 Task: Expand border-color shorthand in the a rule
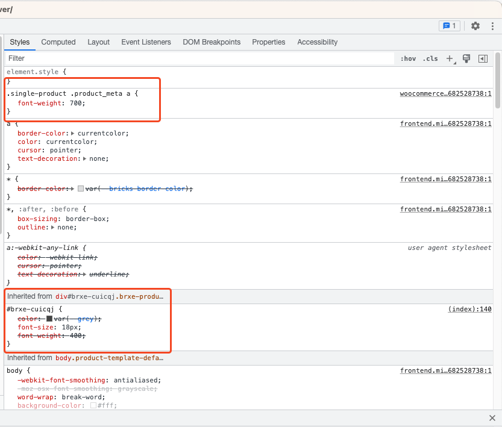(x=73, y=133)
